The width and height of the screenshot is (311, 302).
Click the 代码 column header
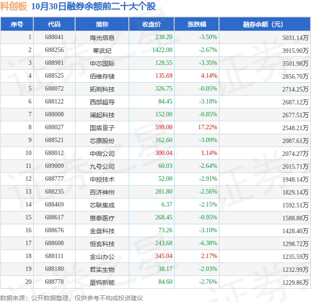[x=54, y=24]
